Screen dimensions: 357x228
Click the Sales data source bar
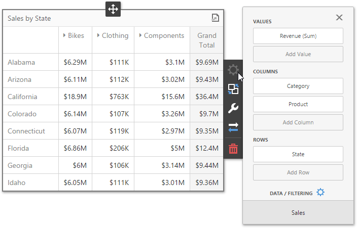[298, 213]
